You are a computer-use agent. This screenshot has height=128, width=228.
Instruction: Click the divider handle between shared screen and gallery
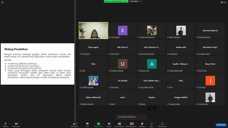point(75,64)
